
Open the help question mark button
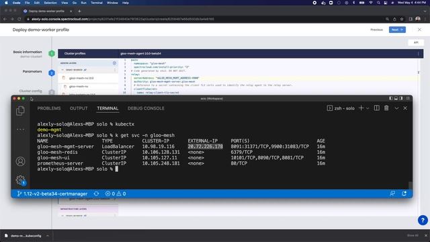point(423,220)
